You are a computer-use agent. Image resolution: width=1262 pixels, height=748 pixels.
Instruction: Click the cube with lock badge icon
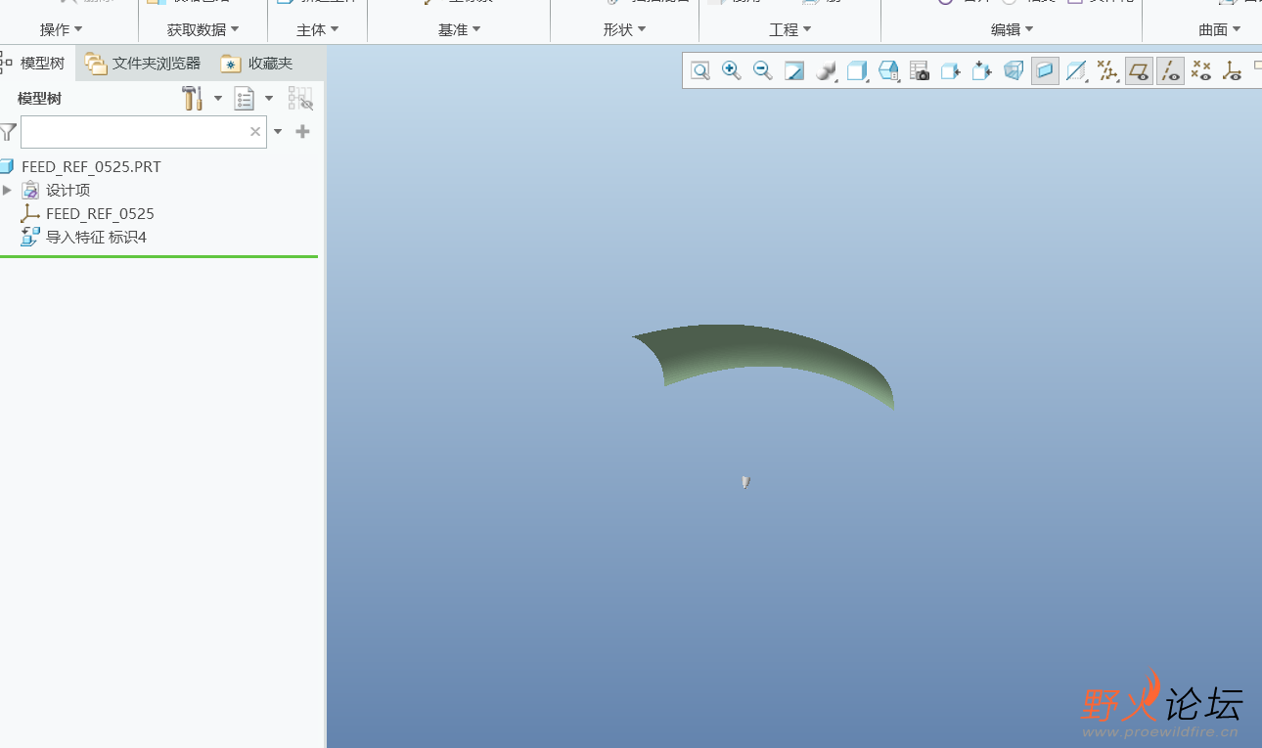pyautogui.click(x=888, y=70)
